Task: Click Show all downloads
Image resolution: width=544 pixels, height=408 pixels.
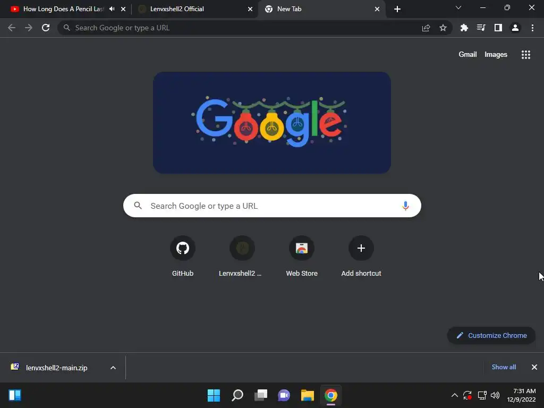Action: click(x=504, y=367)
